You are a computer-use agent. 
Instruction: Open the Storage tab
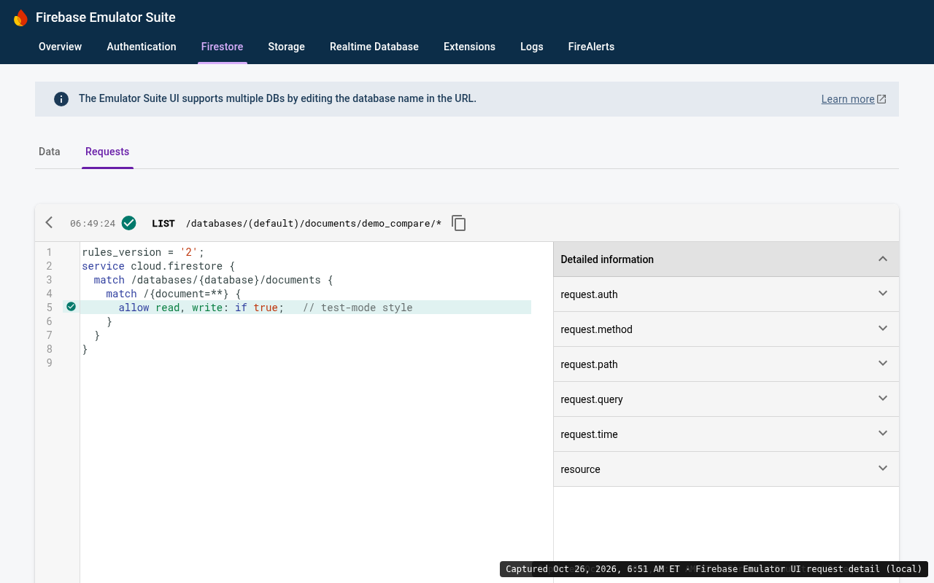286,47
